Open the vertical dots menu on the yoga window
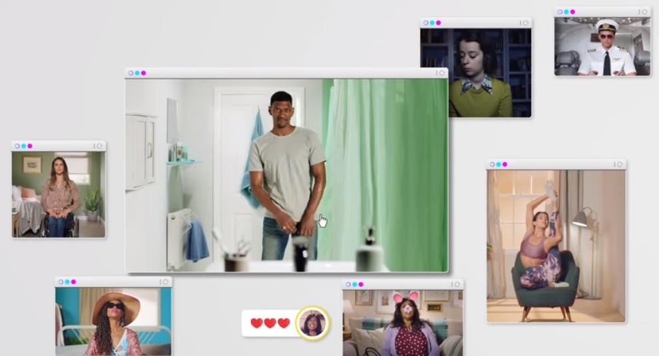Image resolution: width=659 pixels, height=356 pixels. tap(614, 164)
